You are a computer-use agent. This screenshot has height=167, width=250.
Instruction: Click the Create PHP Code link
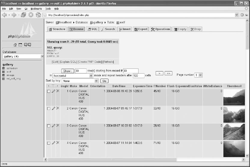pos(90,62)
